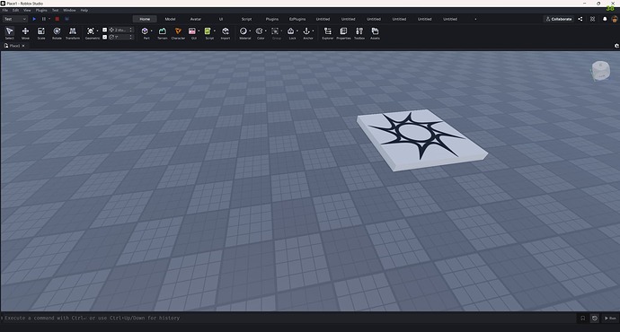Open the Import tool
This screenshot has height=332, width=620.
click(226, 33)
